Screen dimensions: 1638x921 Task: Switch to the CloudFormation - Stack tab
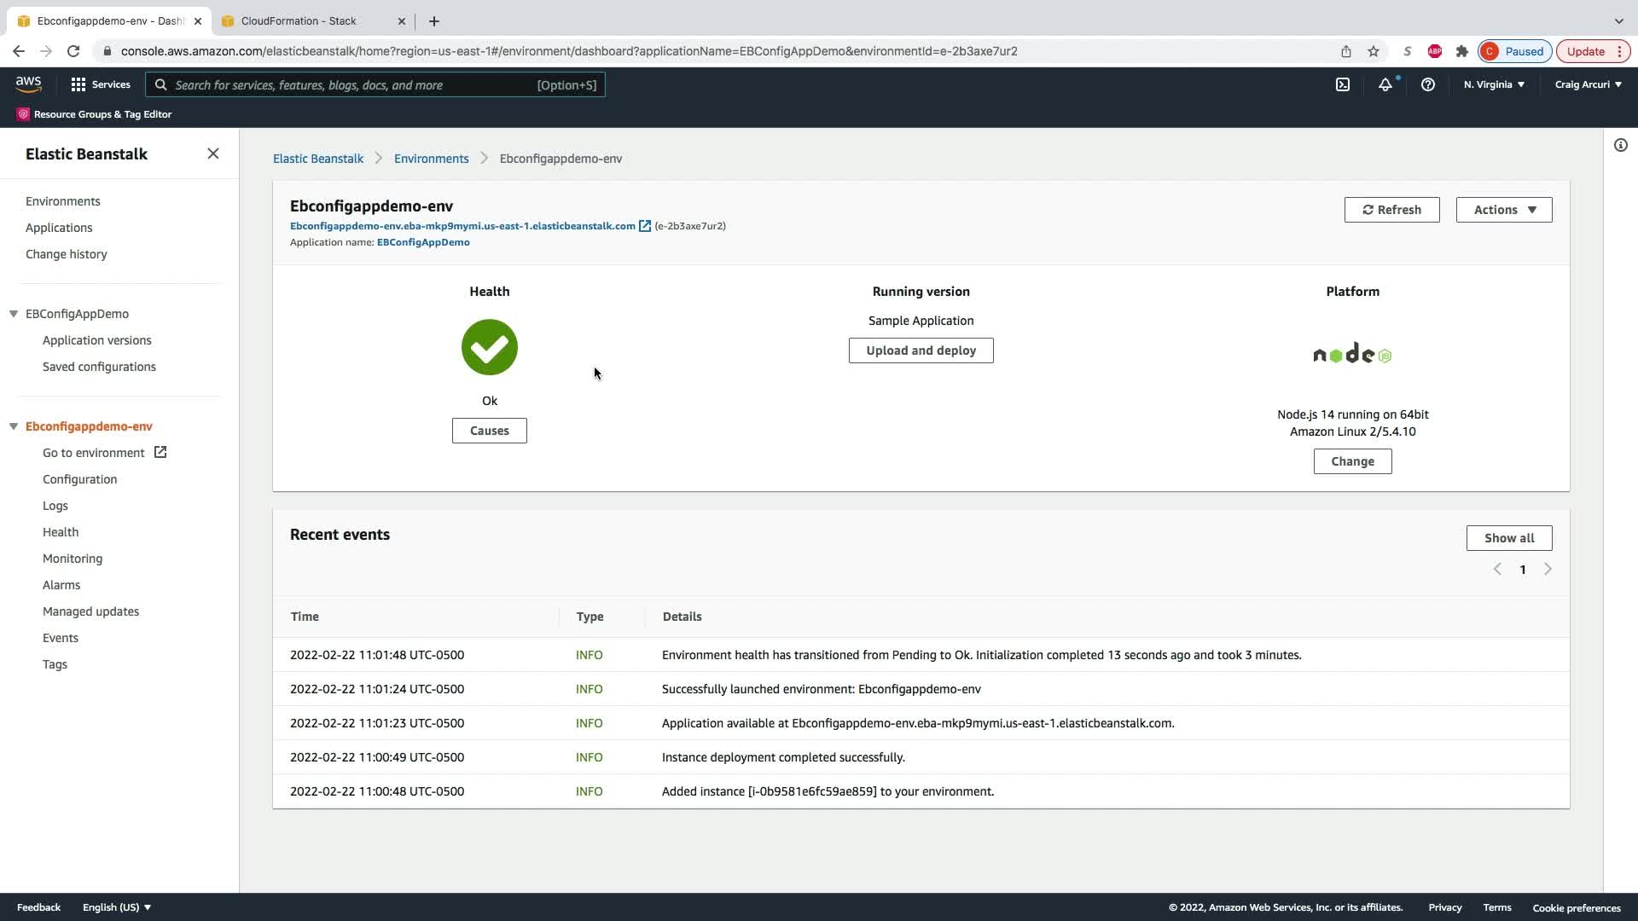coord(299,20)
